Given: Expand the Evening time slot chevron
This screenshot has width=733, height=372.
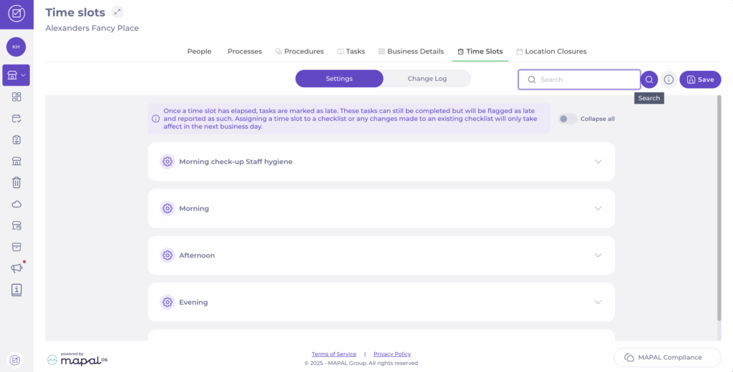Looking at the screenshot, I should point(598,302).
